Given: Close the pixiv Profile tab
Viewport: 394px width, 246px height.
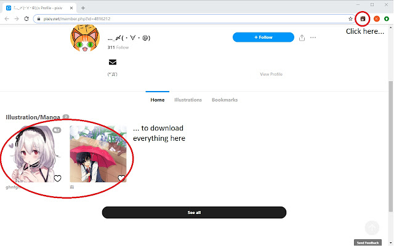Looking at the screenshot, I should [71, 8].
